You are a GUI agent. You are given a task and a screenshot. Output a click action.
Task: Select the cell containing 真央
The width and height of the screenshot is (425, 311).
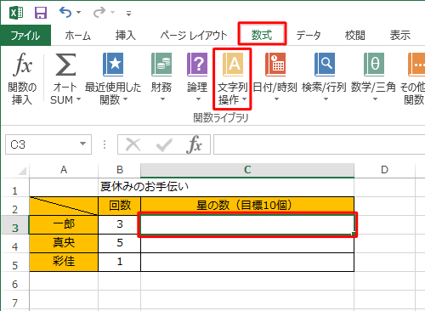click(x=64, y=243)
